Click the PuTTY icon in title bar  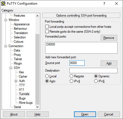(3, 4)
